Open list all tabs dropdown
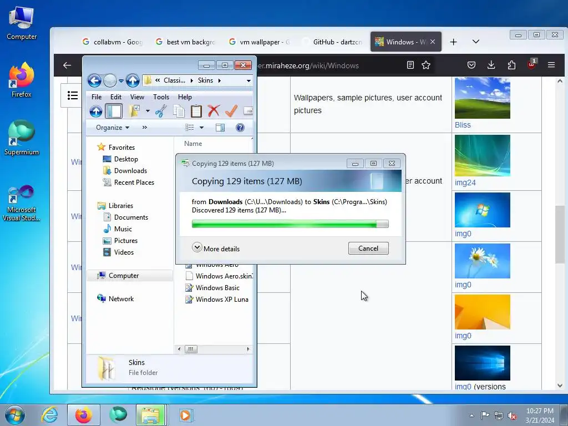Viewport: 568px width, 426px height. coord(475,42)
